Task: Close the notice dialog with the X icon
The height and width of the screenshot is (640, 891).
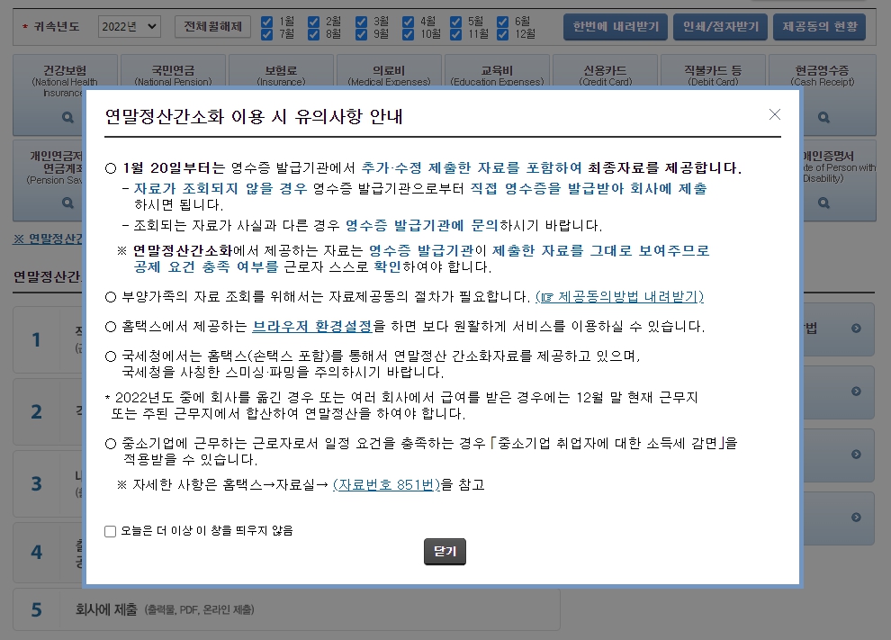Action: point(775,114)
